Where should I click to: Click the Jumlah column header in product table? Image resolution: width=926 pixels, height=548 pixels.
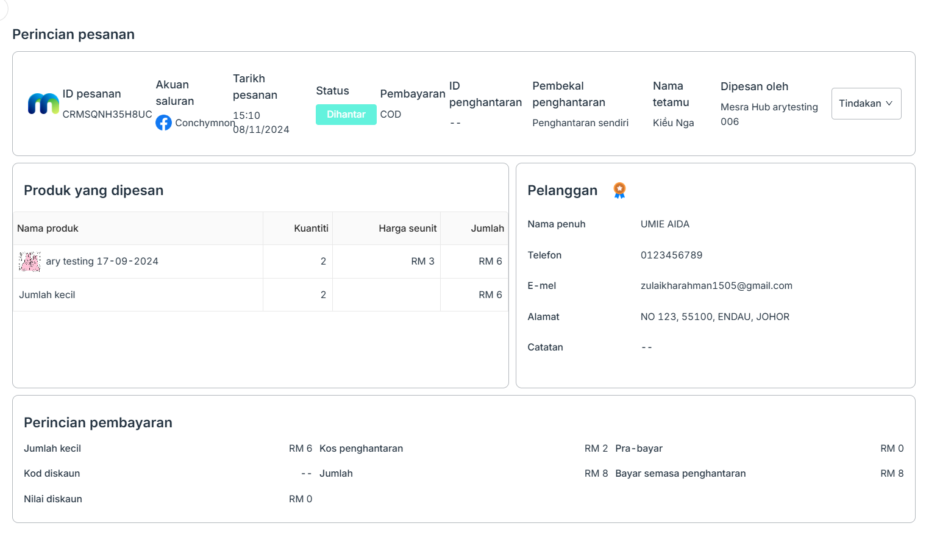487,229
